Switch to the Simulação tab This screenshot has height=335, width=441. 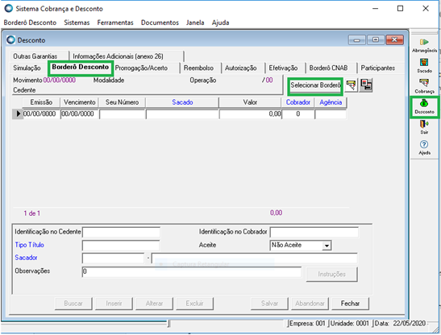(27, 68)
